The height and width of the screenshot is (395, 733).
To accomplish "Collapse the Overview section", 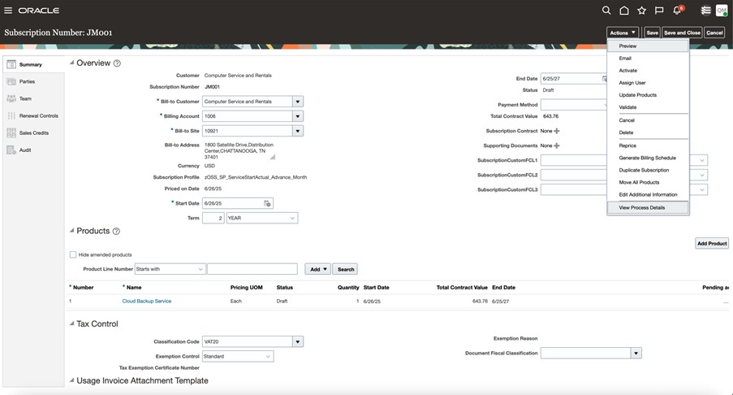I will (x=72, y=63).
